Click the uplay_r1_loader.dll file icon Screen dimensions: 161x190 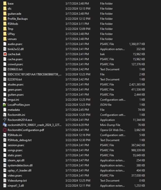click(5, 170)
